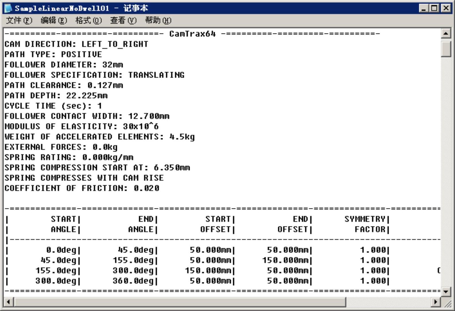Click the modulus value 30x10^6
The image size is (455, 311).
[141, 126]
